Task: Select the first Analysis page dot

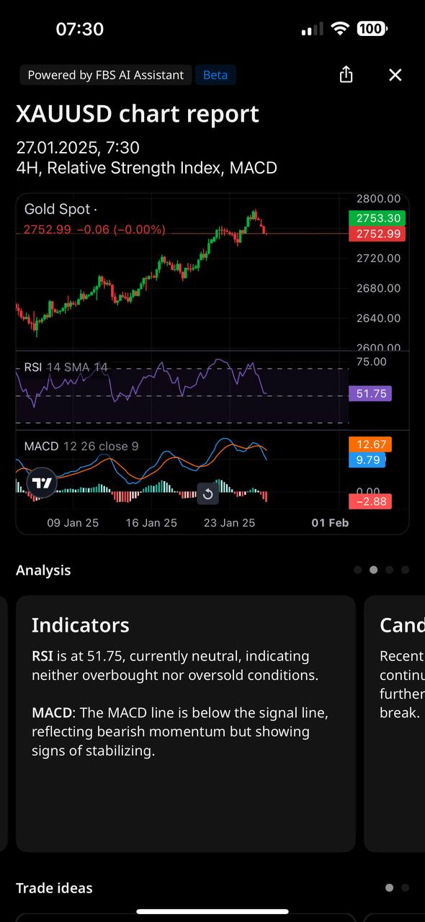Action: (x=358, y=570)
